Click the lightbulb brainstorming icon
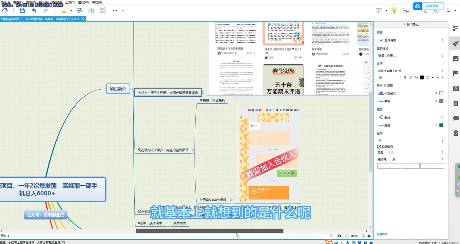460x244 pixels. (x=394, y=10)
